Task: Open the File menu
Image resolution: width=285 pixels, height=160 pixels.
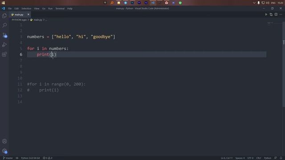Action: pyautogui.click(x=10, y=8)
